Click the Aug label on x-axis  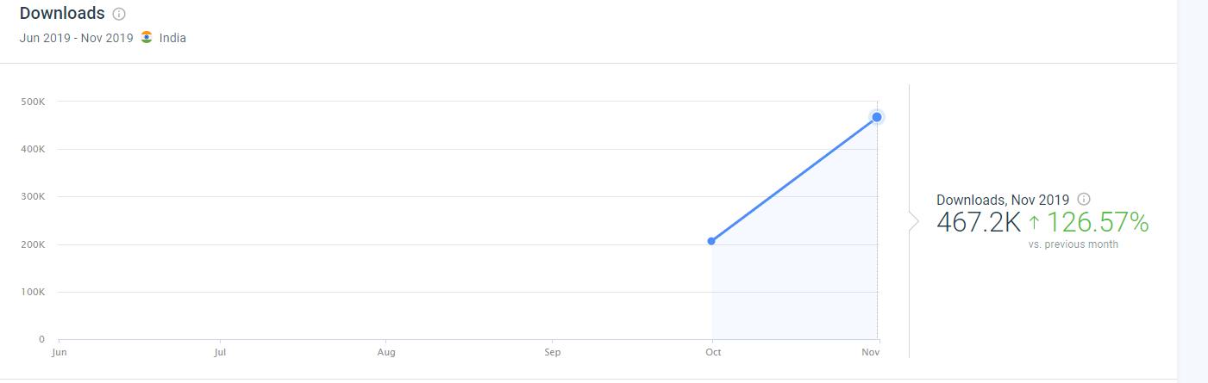[386, 352]
